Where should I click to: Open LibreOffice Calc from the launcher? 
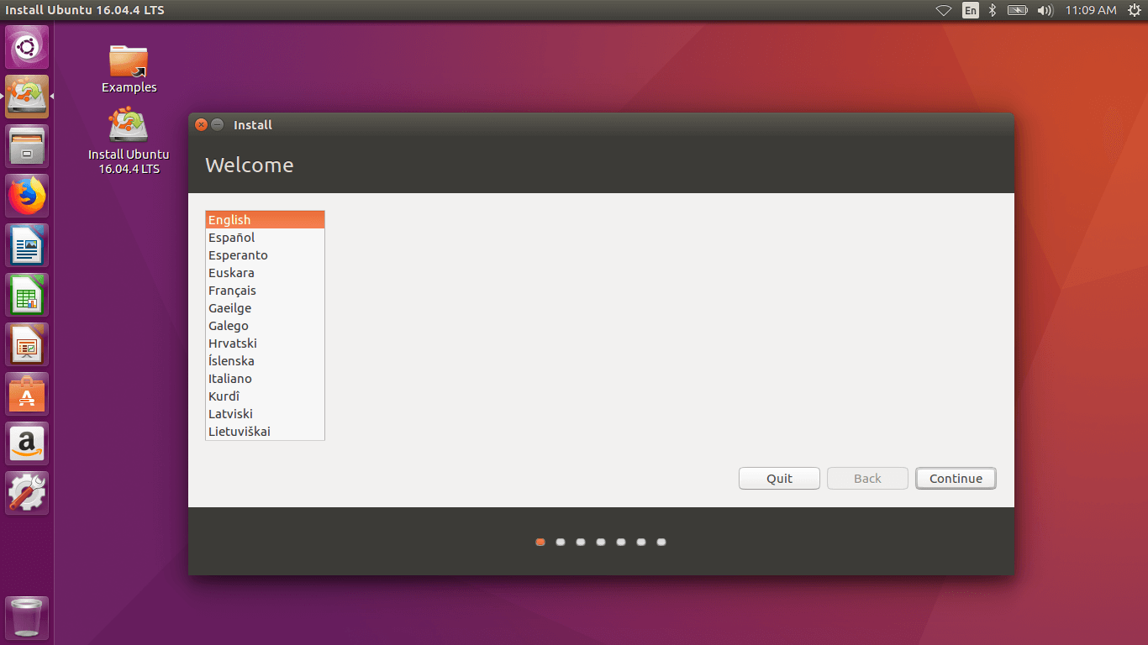pos(26,294)
